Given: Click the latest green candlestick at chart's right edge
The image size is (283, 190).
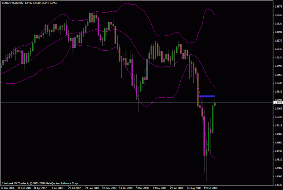Looking at the screenshot, I should (x=215, y=104).
